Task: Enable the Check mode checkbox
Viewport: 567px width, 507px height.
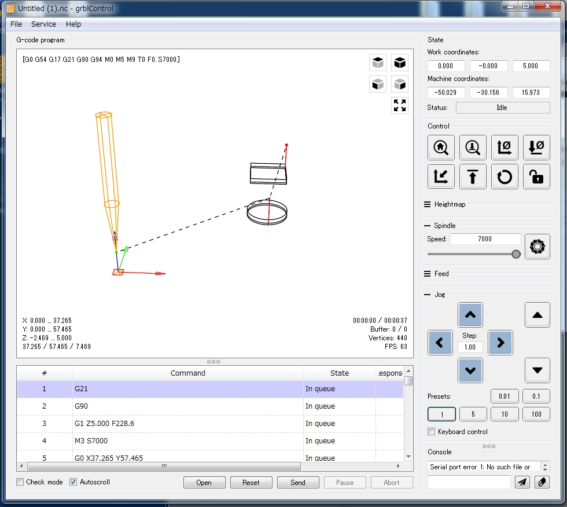Action: click(x=20, y=482)
